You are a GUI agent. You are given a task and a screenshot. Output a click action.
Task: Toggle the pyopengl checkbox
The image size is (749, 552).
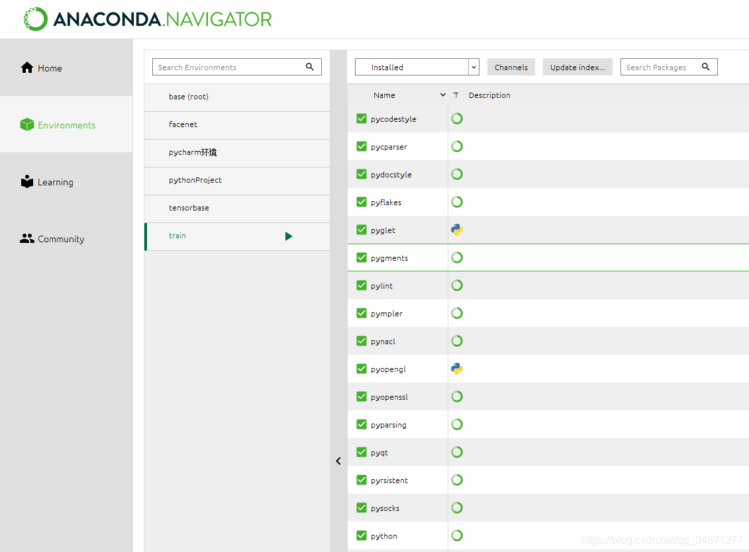362,369
